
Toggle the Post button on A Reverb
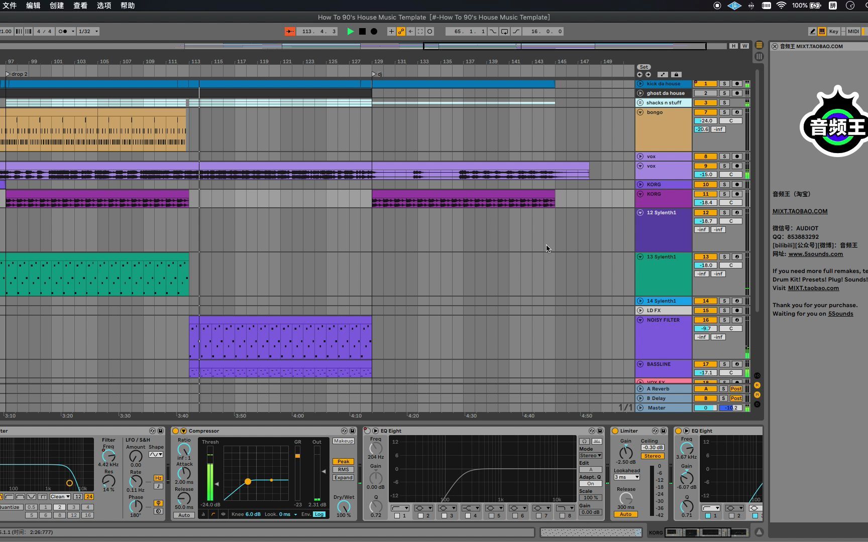pyautogui.click(x=736, y=389)
